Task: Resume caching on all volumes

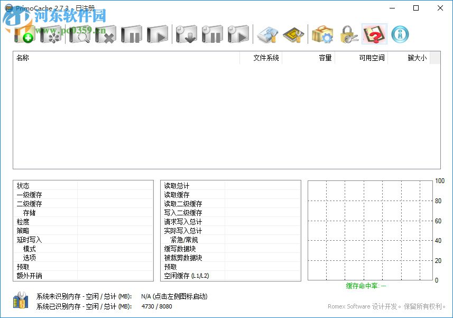Action: (x=238, y=34)
